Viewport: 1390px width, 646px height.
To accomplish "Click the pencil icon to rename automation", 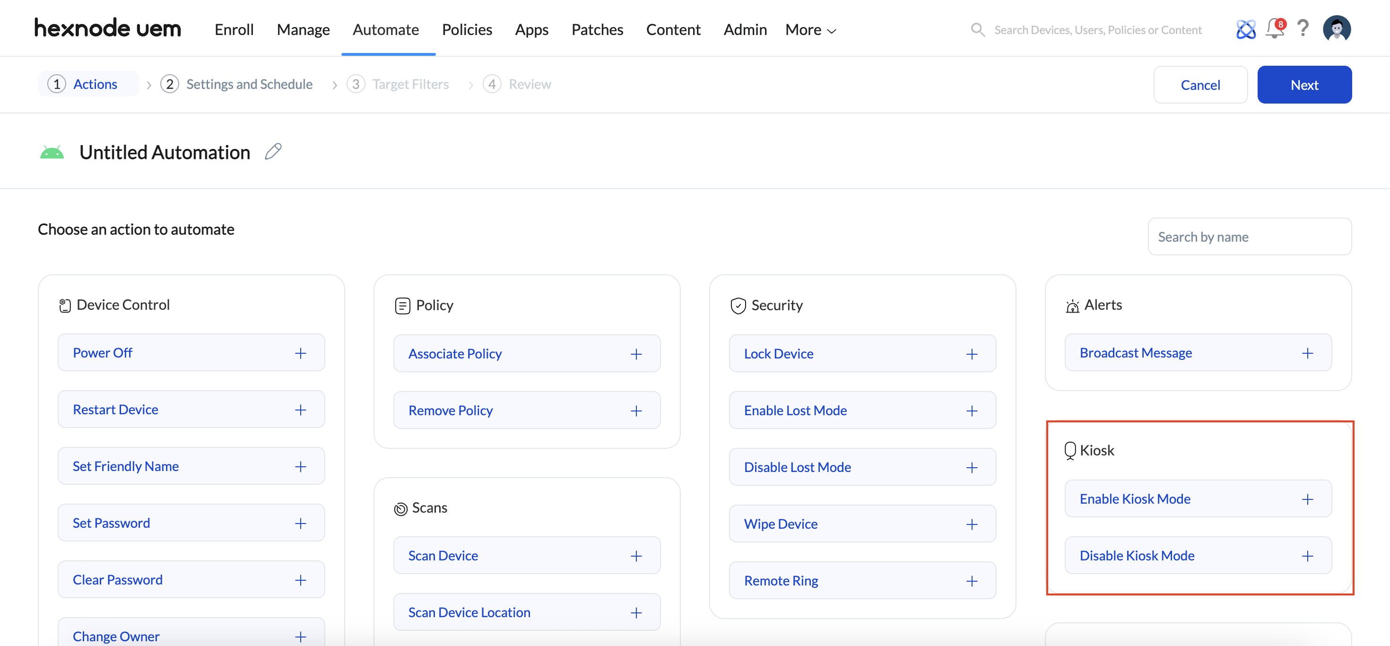I will 273,152.
